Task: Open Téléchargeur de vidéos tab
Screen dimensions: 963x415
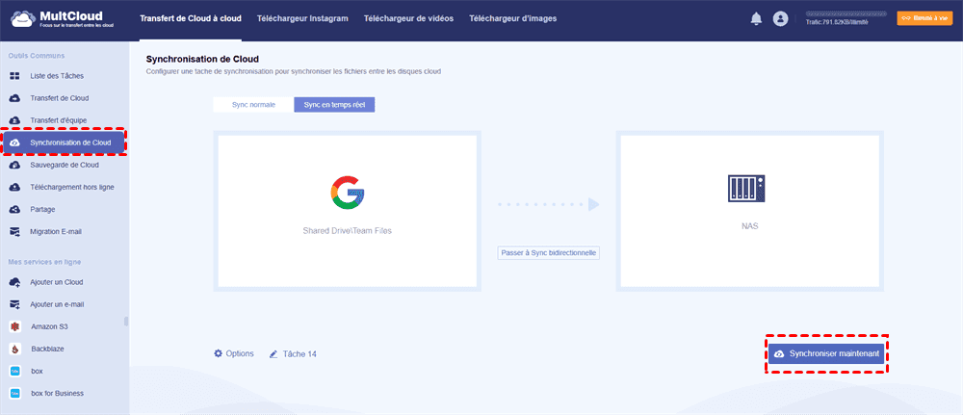Action: 408,18
